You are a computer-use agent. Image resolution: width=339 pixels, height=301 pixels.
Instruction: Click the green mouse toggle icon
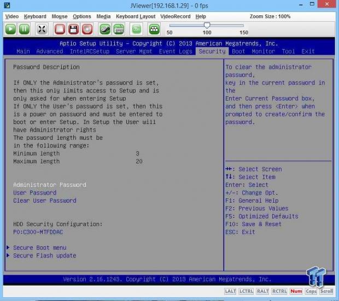click(105, 29)
